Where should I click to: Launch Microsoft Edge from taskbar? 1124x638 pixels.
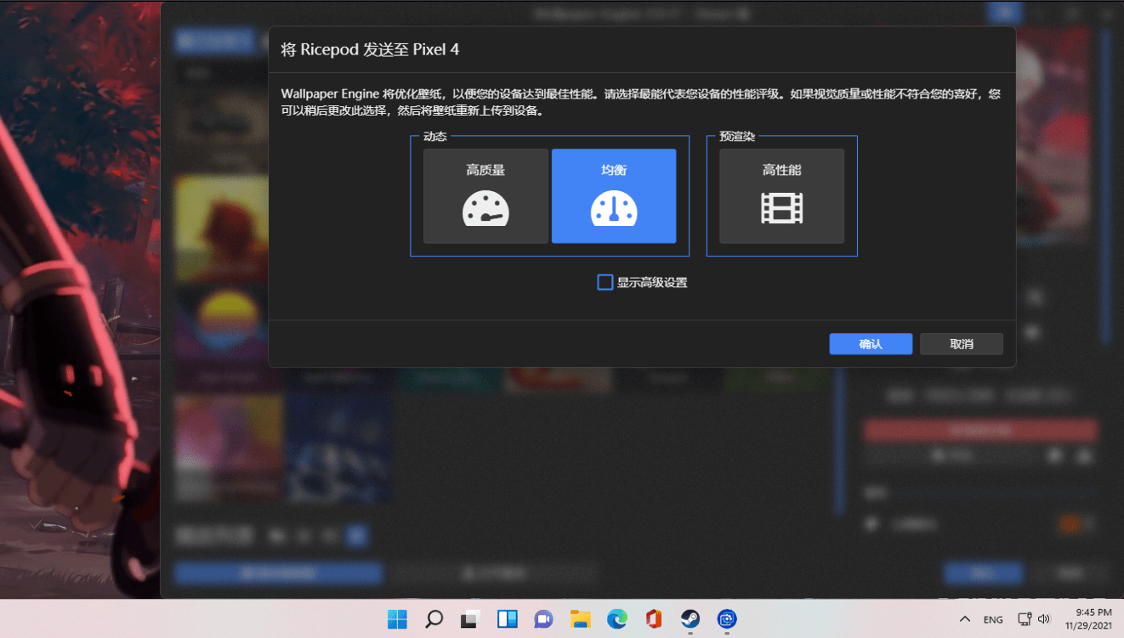coord(617,619)
